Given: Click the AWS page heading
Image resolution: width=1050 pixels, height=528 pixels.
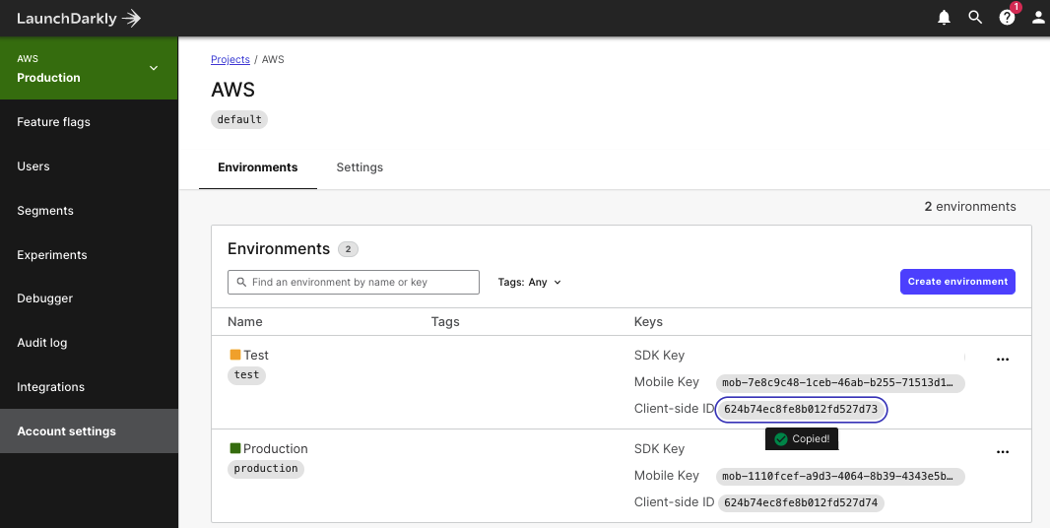Looking at the screenshot, I should pos(233,90).
